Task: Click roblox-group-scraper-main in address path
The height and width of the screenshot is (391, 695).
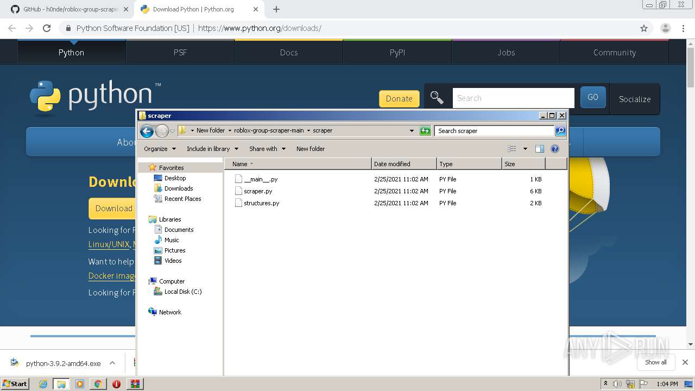Action: tap(269, 130)
